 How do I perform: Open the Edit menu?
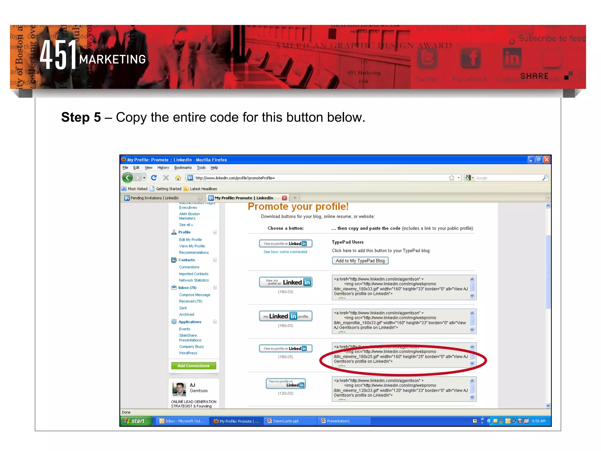pos(136,168)
